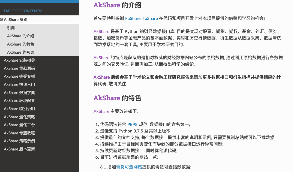The height and width of the screenshot is (172, 294).
Task: Click AkShare link before 的特点是获取
Action: (x=101, y=58)
